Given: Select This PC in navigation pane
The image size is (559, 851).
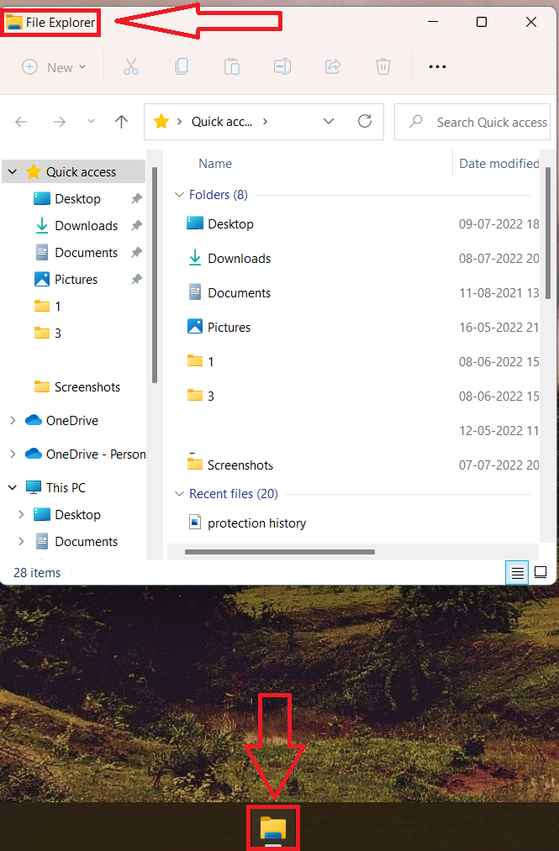Looking at the screenshot, I should pos(66,487).
